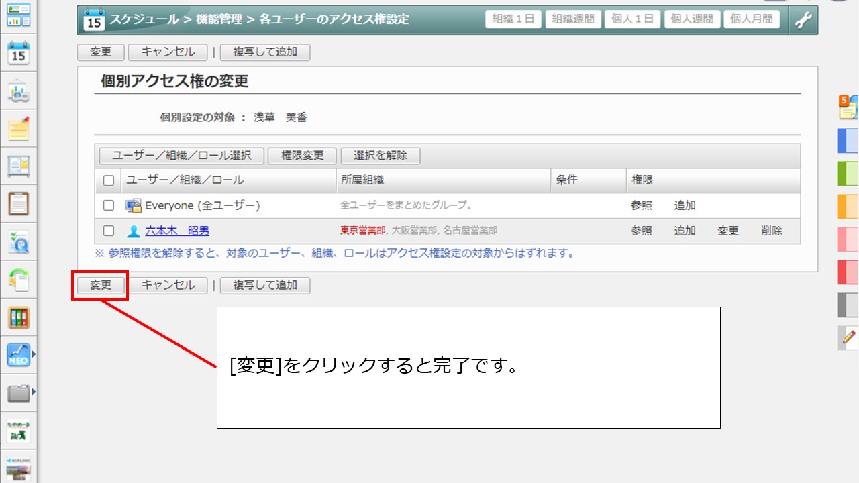
Task: Check the 六本木 昭男 row checkbox
Action: (x=109, y=231)
